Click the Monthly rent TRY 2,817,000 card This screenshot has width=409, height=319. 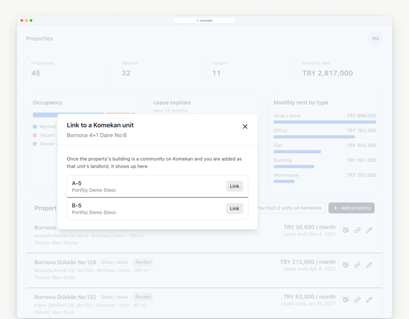click(340, 69)
